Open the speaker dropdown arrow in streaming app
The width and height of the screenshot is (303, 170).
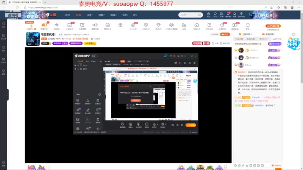point(166,125)
